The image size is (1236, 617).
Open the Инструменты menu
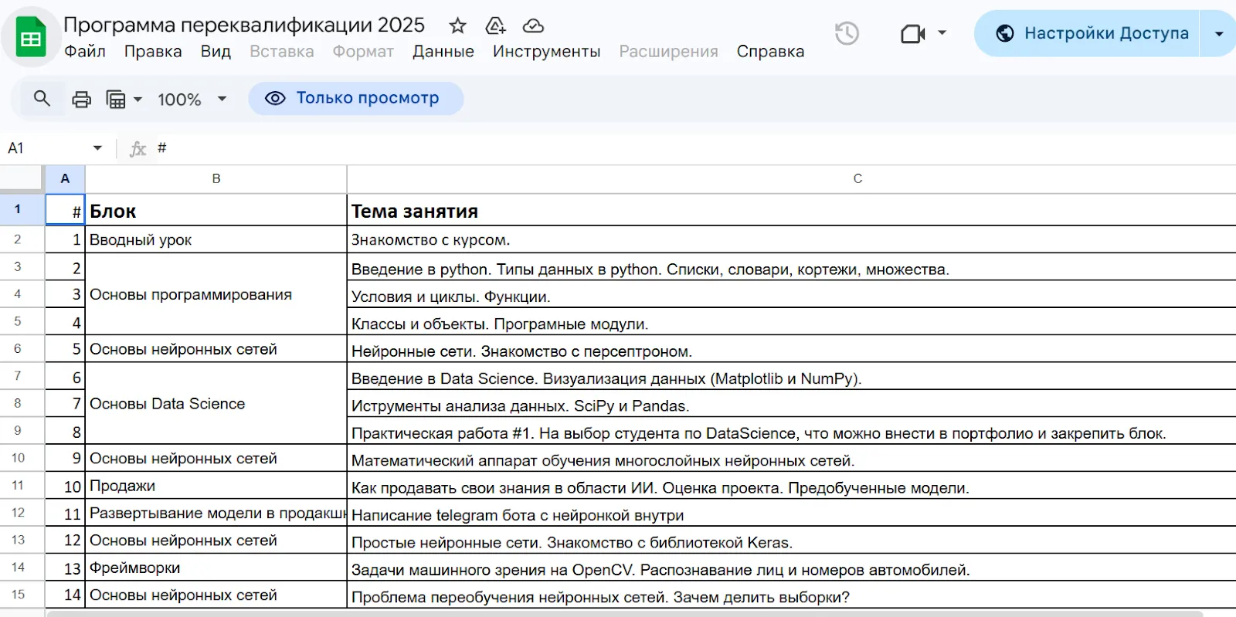tap(547, 52)
